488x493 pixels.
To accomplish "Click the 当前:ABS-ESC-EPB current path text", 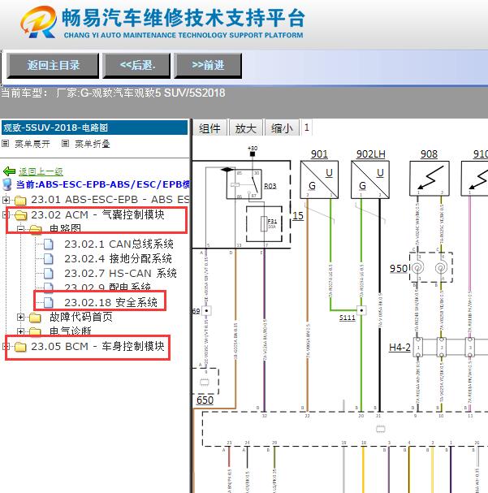I will pos(103,184).
